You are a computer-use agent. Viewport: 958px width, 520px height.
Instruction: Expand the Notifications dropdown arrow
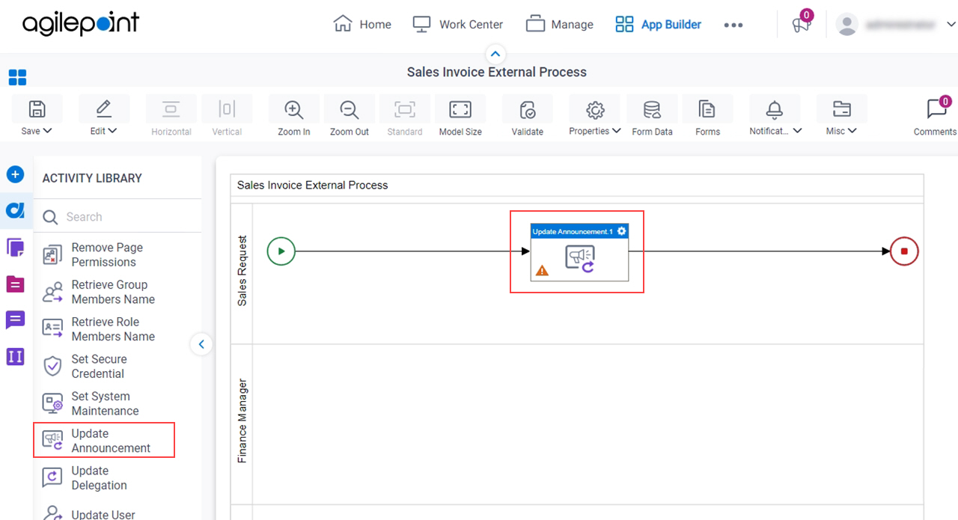coord(797,131)
